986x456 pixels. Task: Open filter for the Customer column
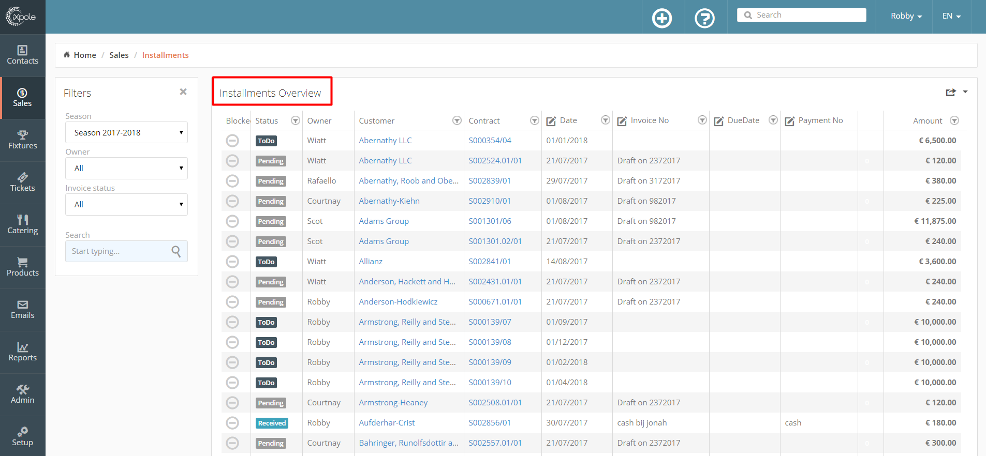(457, 120)
